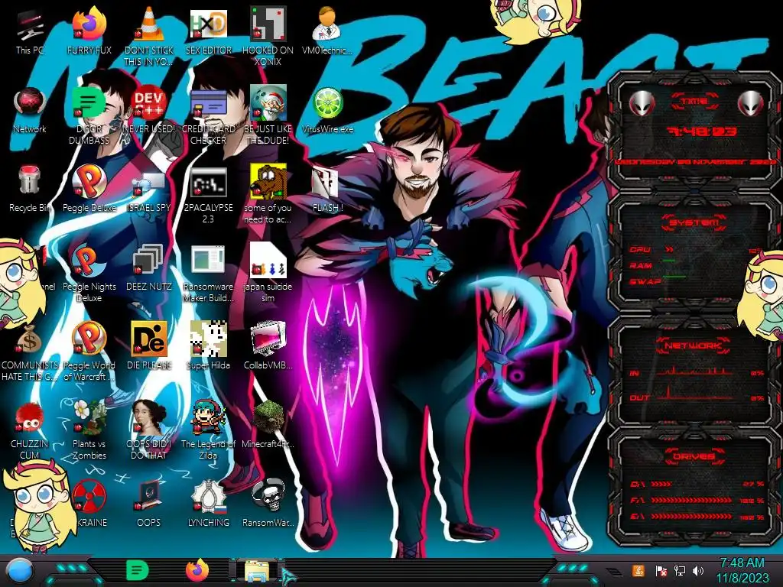Open The Legend of Zilda shortcut
The height and width of the screenshot is (587, 783).
coord(209,430)
